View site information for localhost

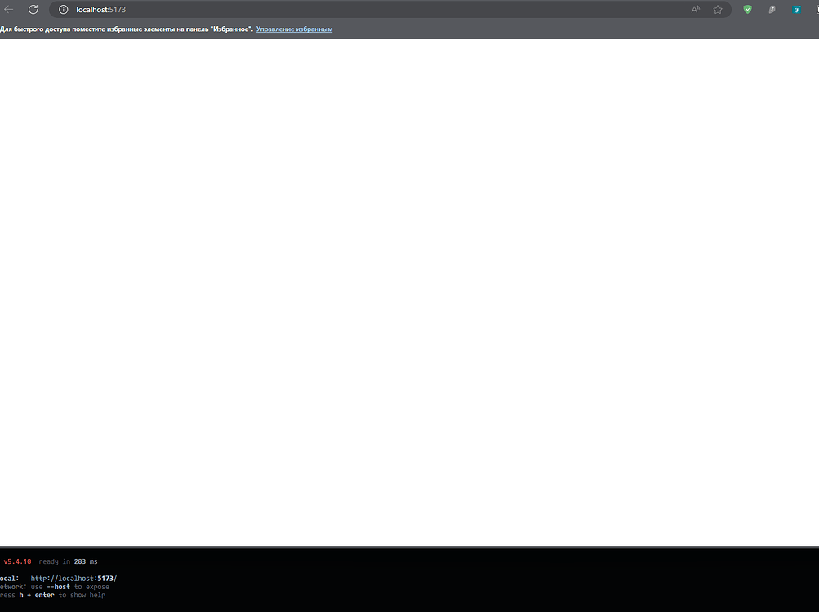[x=63, y=10]
